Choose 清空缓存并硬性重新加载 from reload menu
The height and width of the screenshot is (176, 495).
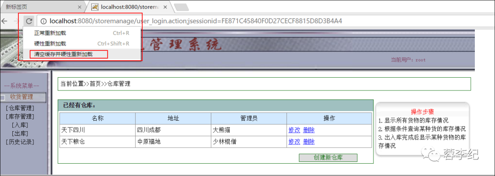pos(82,54)
